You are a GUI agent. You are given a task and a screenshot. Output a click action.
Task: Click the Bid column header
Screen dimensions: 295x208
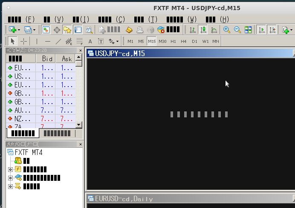point(46,59)
